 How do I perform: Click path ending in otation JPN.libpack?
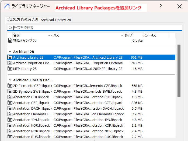point(88,120)
